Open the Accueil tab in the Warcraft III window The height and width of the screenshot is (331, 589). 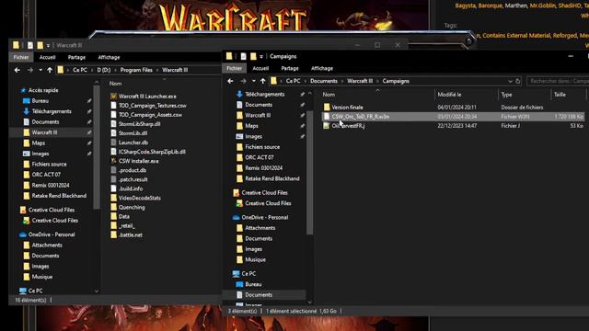click(x=47, y=57)
